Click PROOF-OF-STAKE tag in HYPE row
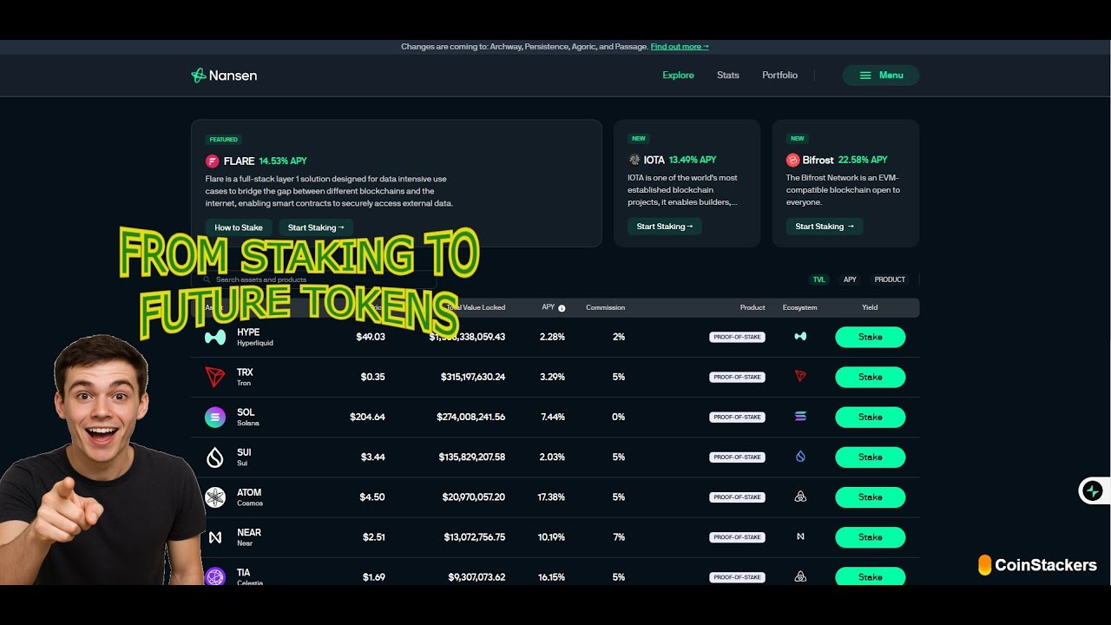 click(x=737, y=337)
